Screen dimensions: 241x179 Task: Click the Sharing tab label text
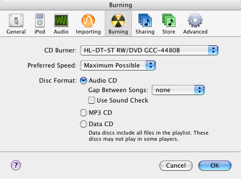pyautogui.click(x=145, y=32)
